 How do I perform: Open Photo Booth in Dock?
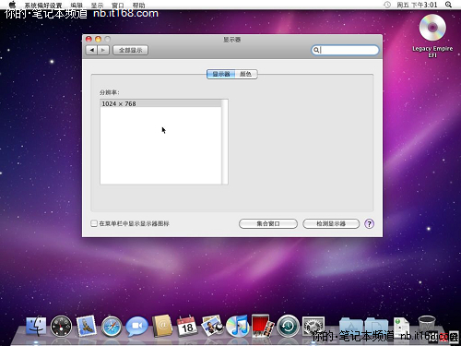coord(263,326)
